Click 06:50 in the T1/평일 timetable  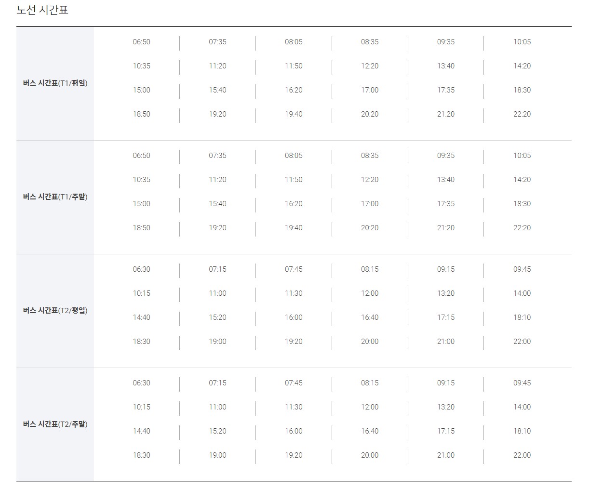142,42
